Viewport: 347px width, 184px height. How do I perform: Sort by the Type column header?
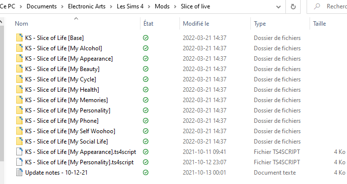tap(260, 24)
